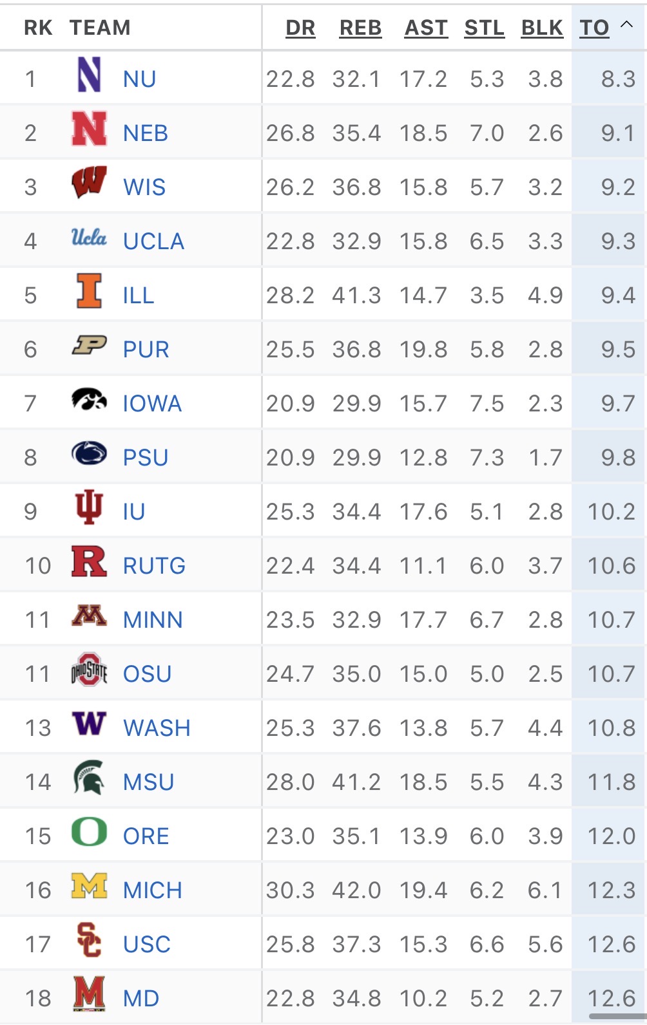The image size is (647, 1025).
Task: Click the Michigan State Spartan logo
Action: [x=89, y=778]
